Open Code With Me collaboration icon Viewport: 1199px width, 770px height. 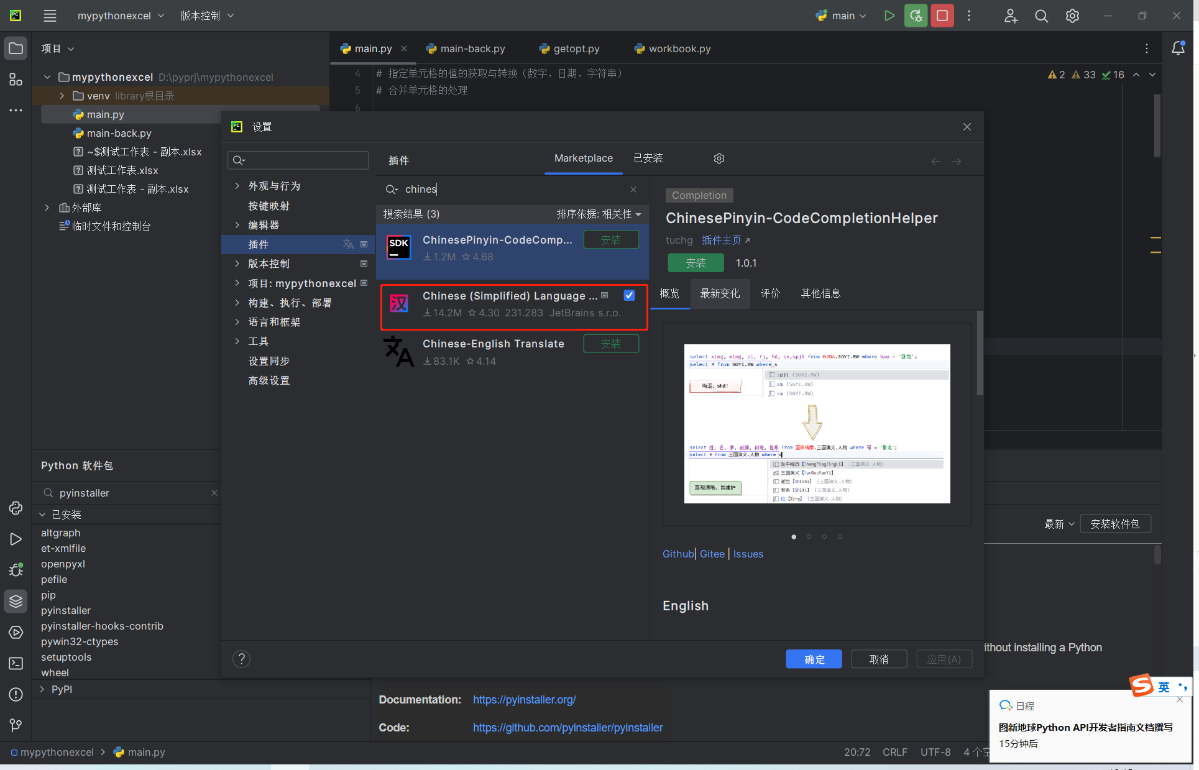pyautogui.click(x=1009, y=16)
